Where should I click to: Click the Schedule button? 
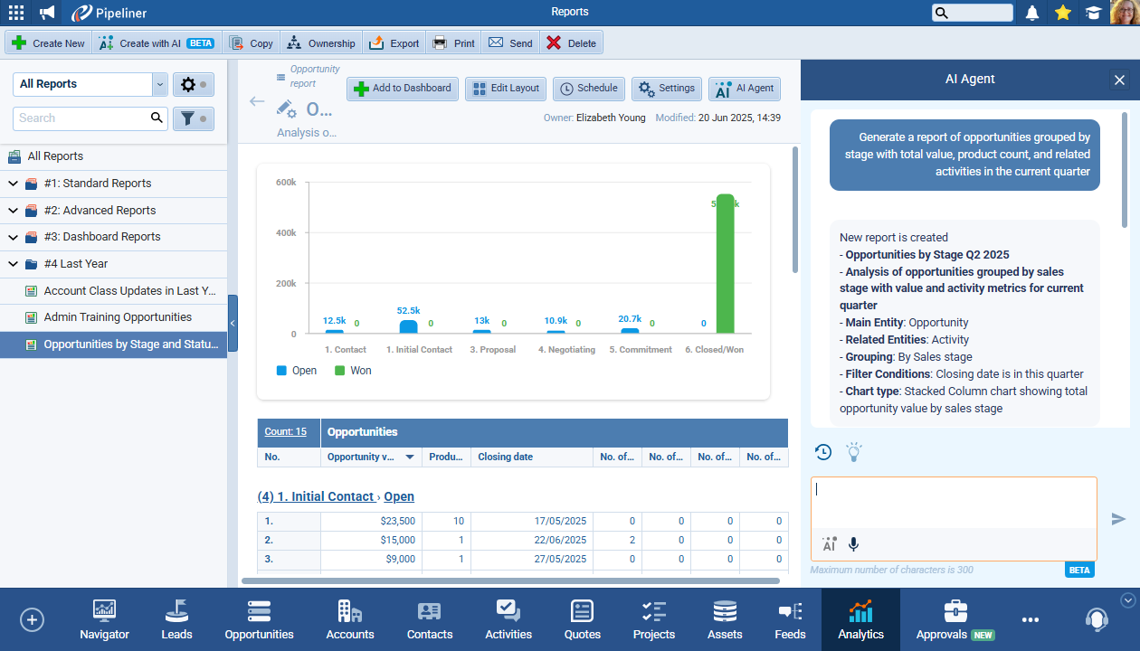click(x=588, y=89)
